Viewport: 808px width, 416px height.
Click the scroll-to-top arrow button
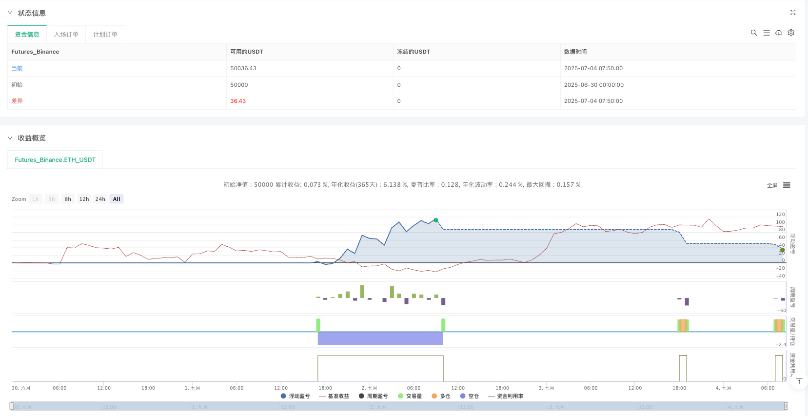(799, 381)
